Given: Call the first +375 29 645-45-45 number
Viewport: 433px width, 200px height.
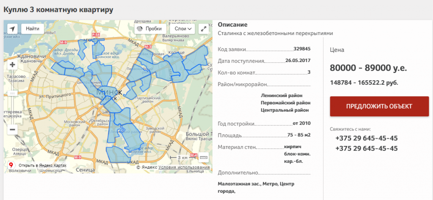Looking at the screenshot, I should pyautogui.click(x=366, y=138).
